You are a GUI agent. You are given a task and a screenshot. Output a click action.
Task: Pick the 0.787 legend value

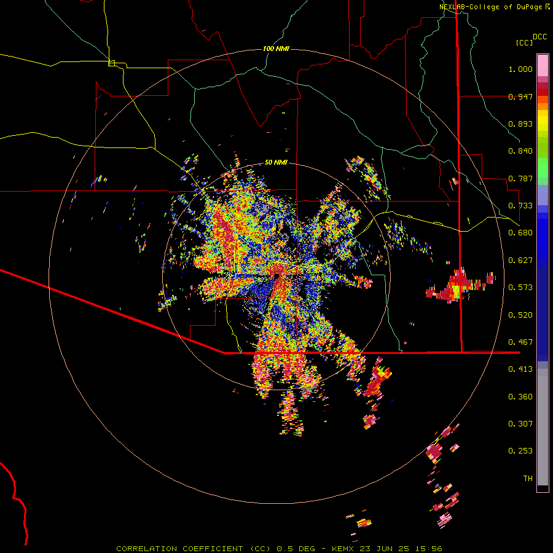[520, 178]
